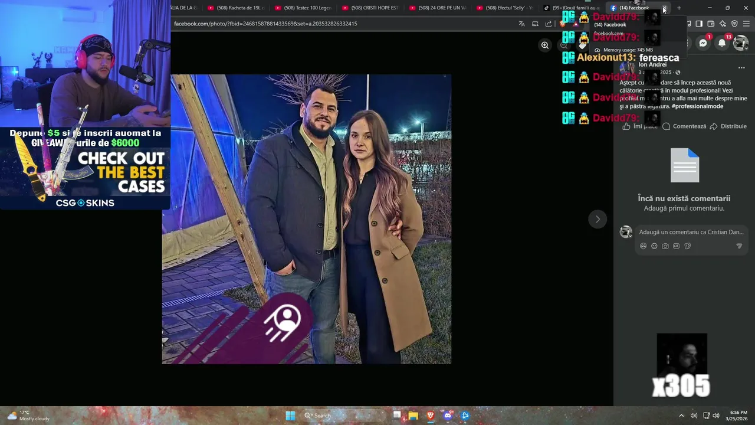
Task: Switch commenting identity next to avatar
Action: (x=626, y=232)
